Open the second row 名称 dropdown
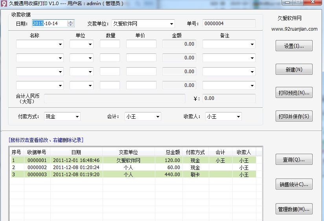 60,58
